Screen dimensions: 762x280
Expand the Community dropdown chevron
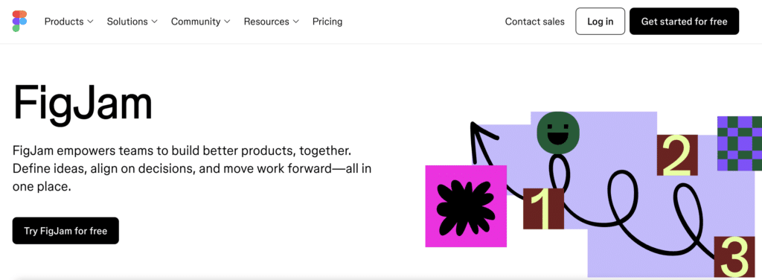click(x=227, y=22)
